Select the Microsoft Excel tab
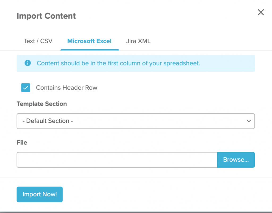The width and height of the screenshot is (272, 213). [x=89, y=41]
